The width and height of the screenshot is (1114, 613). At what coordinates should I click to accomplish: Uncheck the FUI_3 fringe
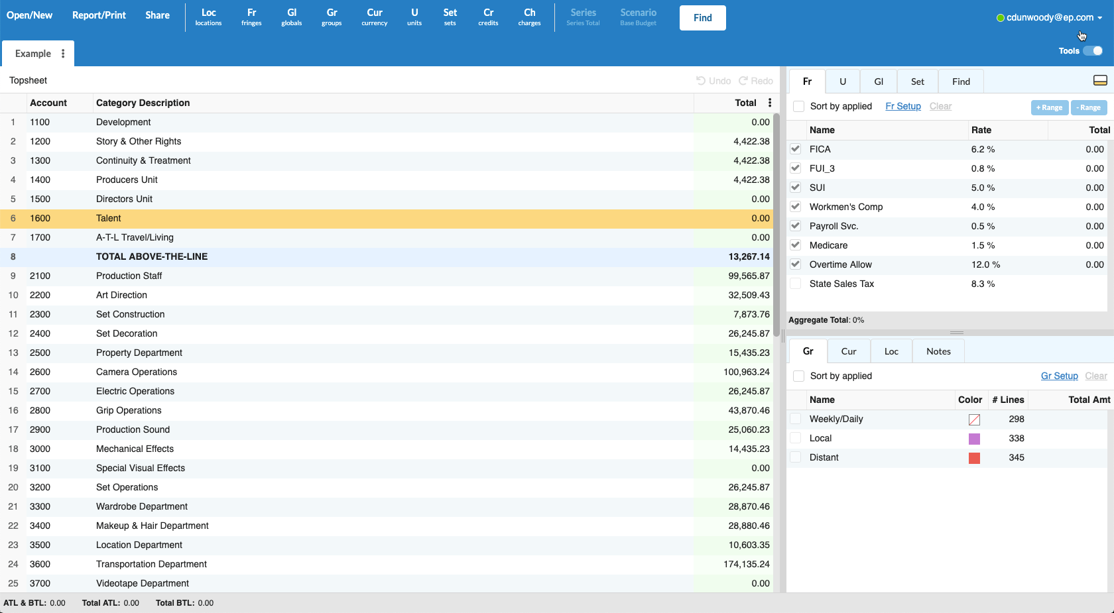(796, 168)
